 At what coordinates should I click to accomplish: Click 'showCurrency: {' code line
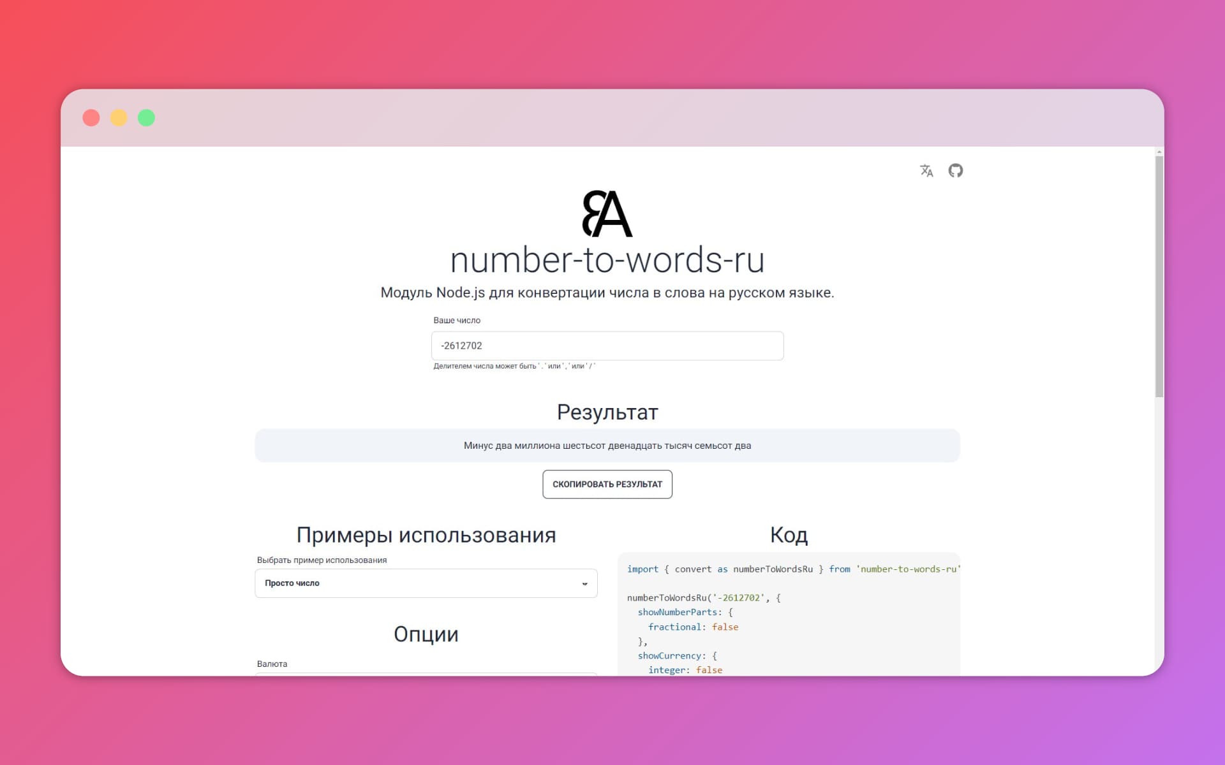tap(678, 656)
